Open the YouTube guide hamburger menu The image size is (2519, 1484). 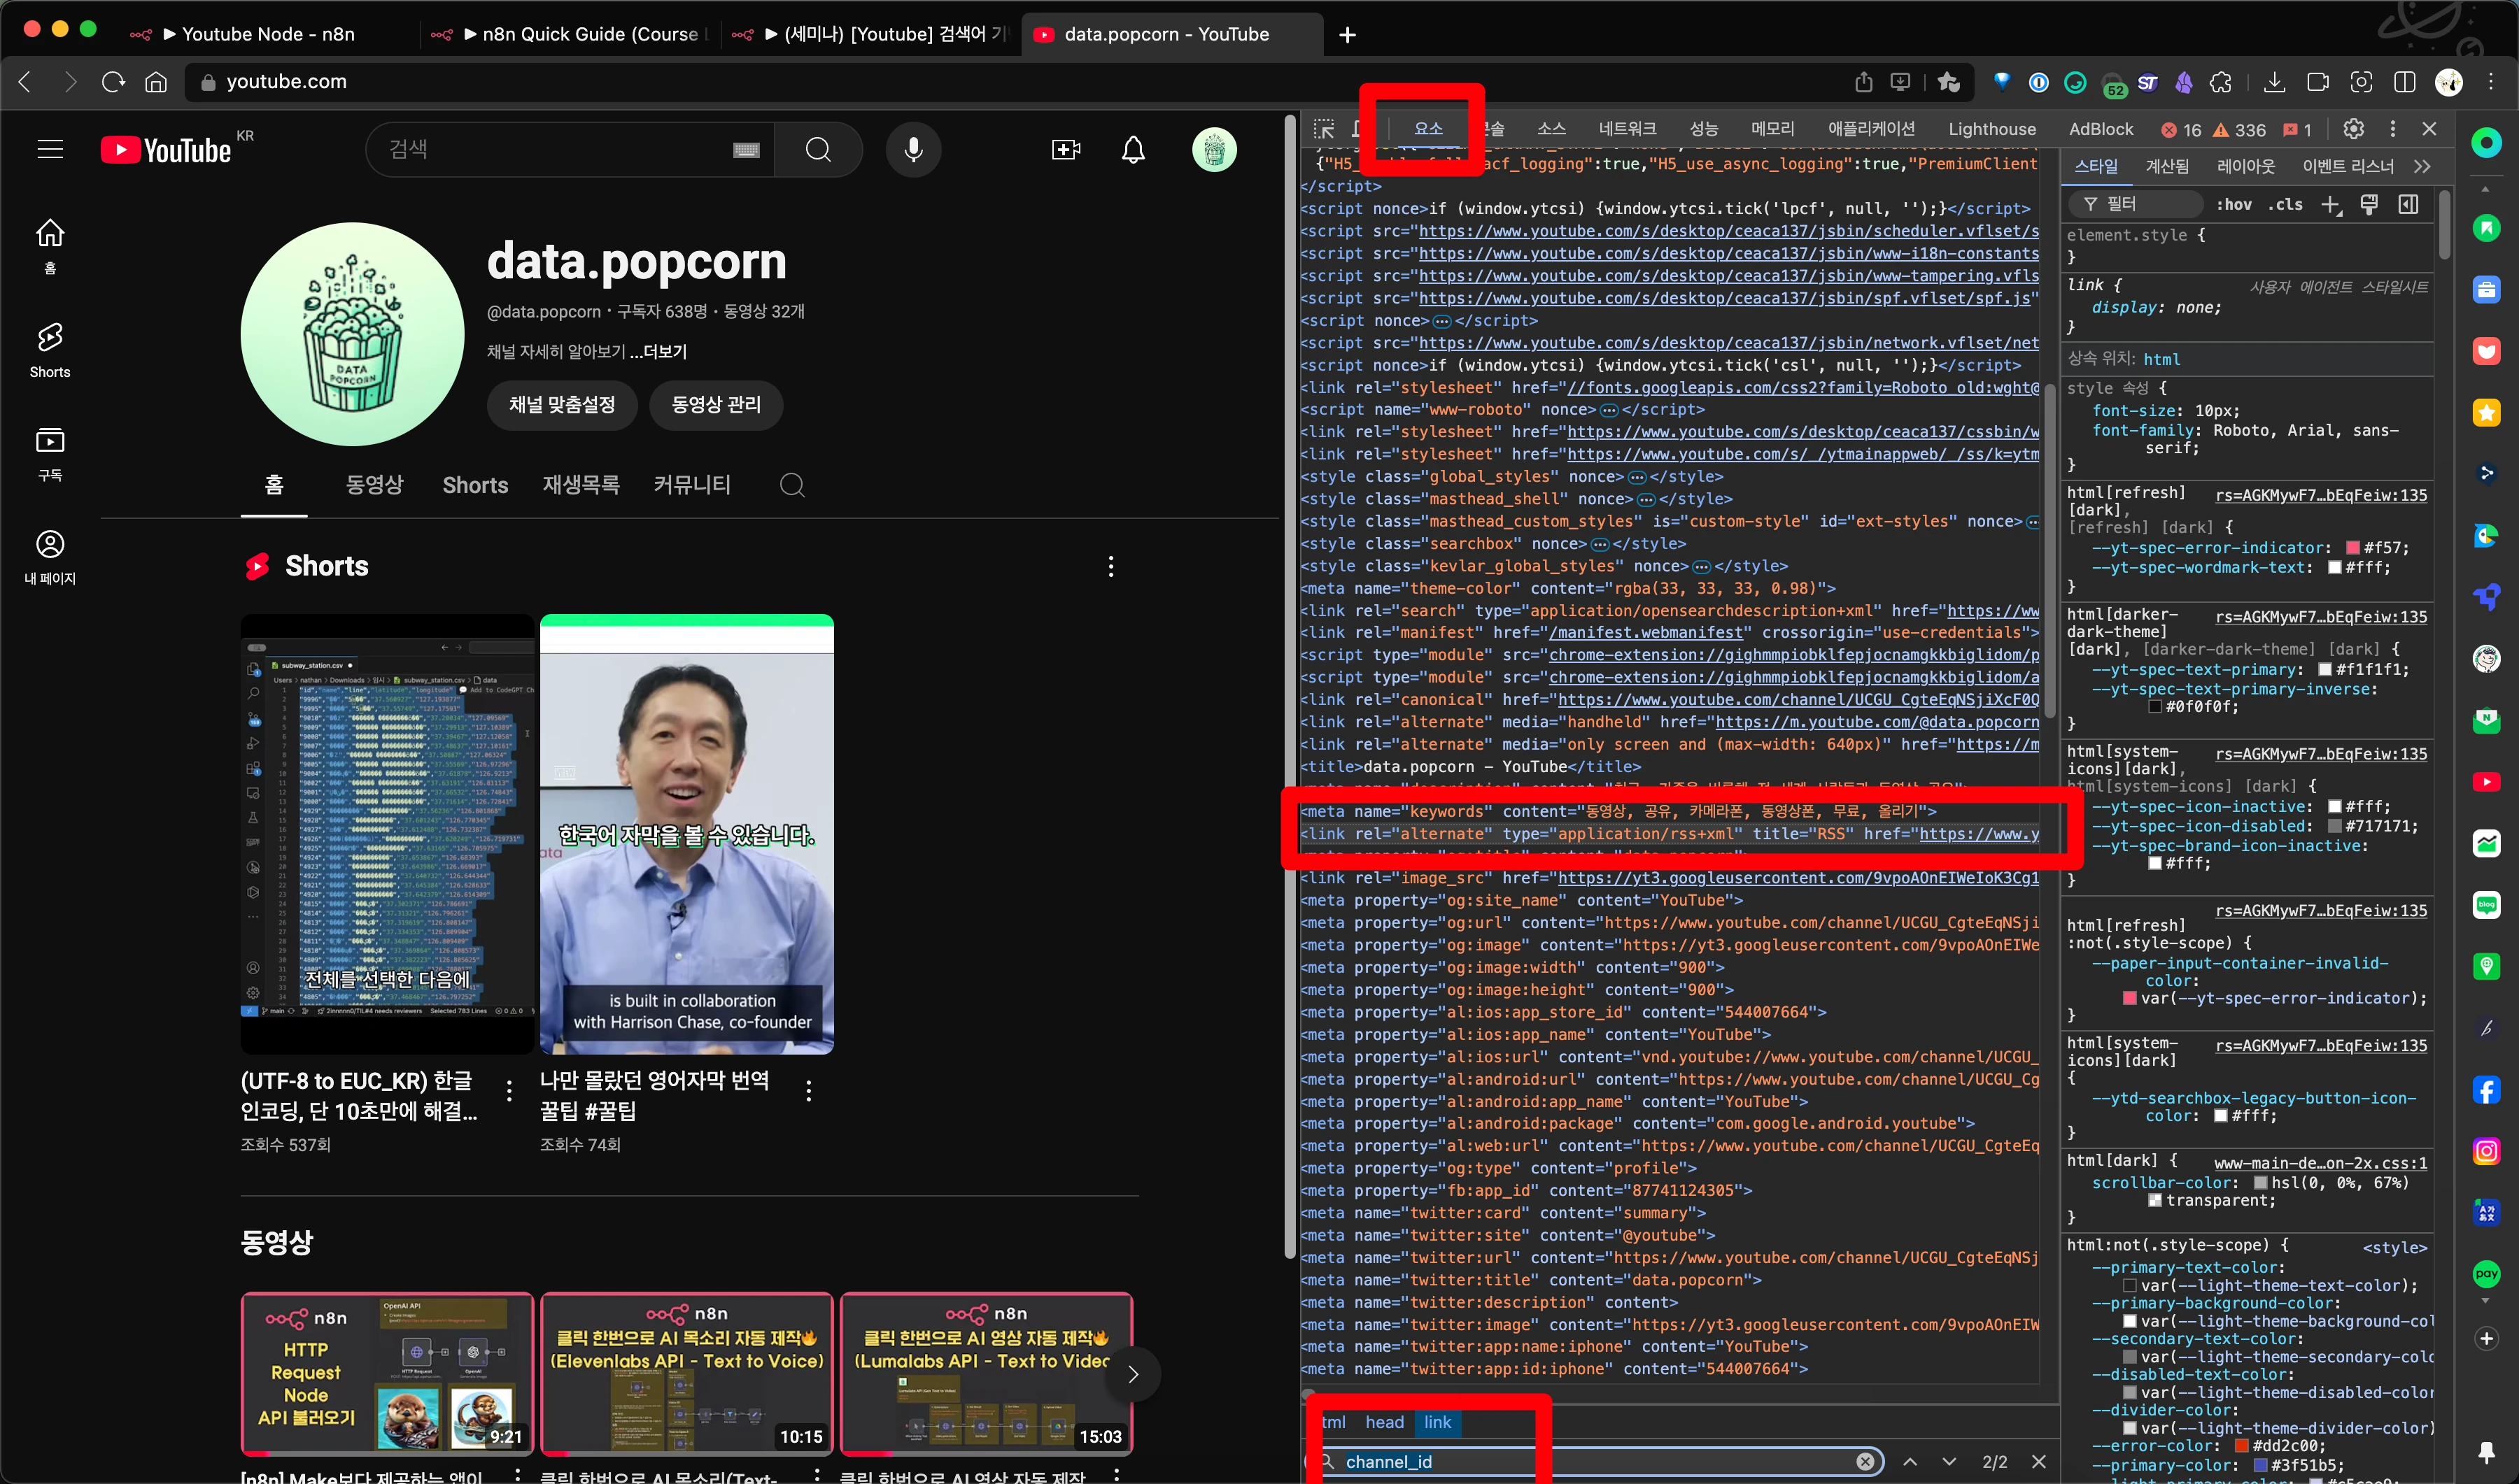pyautogui.click(x=50, y=150)
